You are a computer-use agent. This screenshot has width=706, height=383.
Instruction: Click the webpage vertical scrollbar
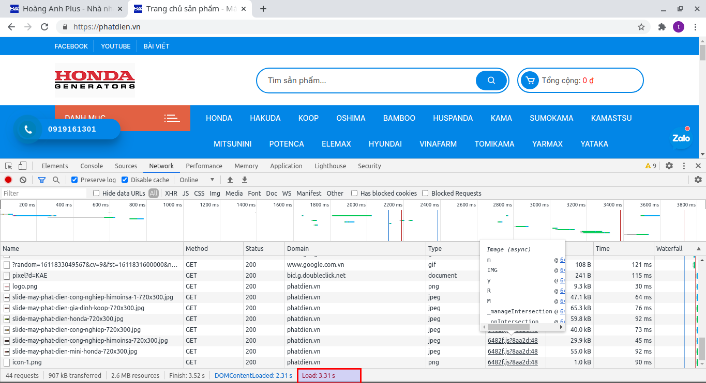coord(702,53)
